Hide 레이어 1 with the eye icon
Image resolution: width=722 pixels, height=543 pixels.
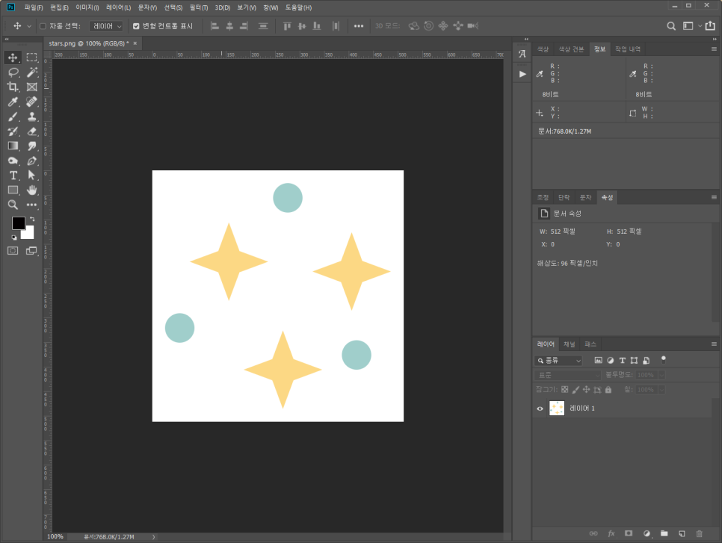click(x=540, y=409)
